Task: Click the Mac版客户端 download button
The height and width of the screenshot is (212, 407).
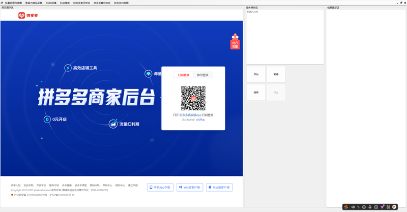Action: pos(219,188)
